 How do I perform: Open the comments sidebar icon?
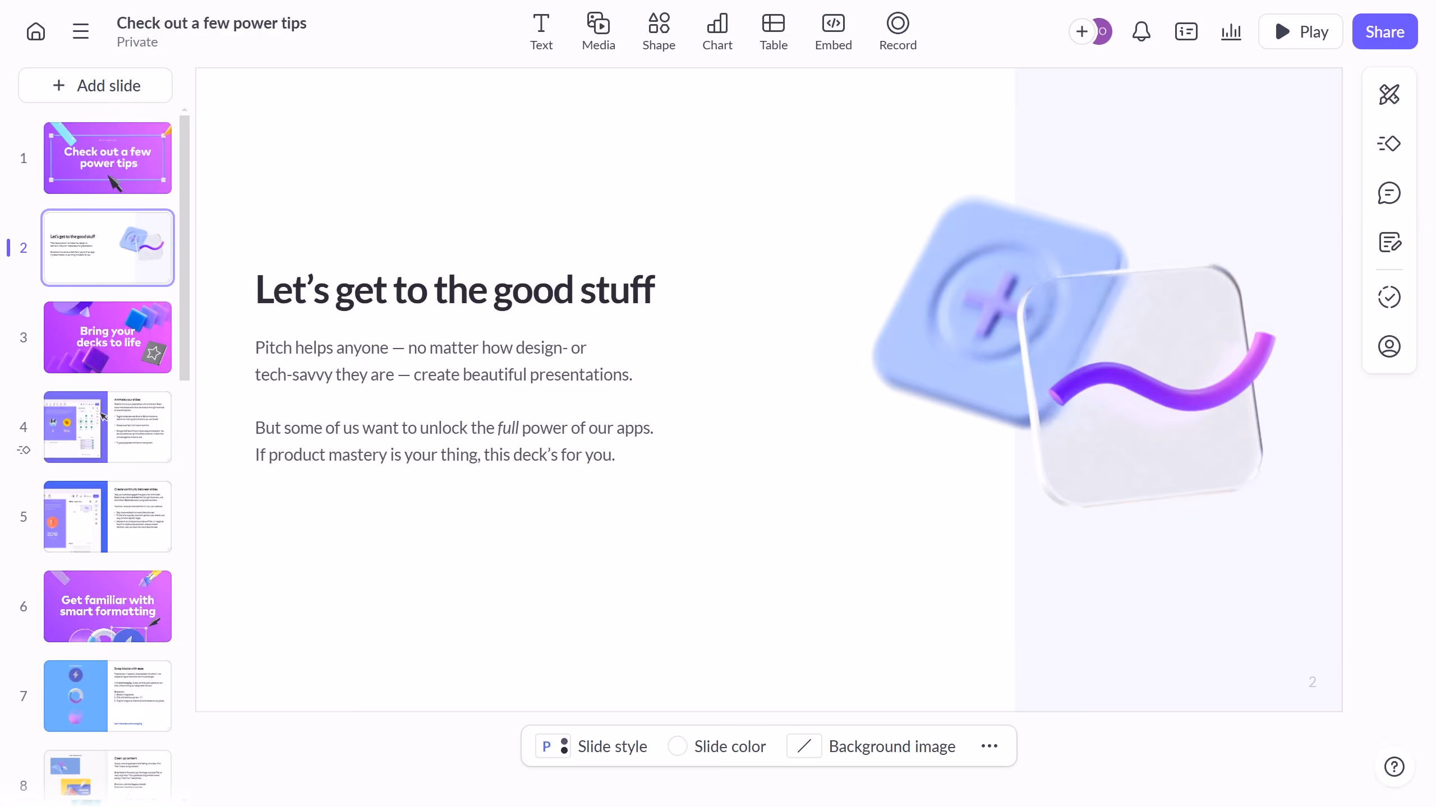click(x=1389, y=193)
